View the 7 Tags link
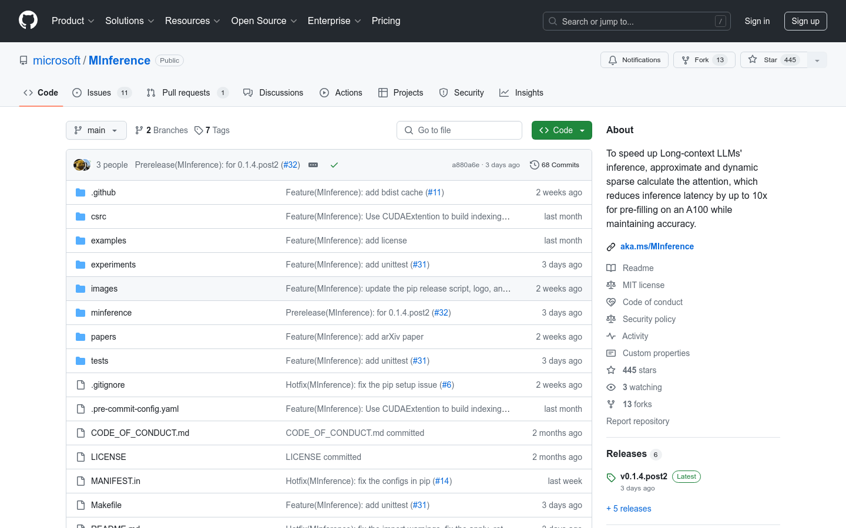The height and width of the screenshot is (528, 846). [x=212, y=130]
